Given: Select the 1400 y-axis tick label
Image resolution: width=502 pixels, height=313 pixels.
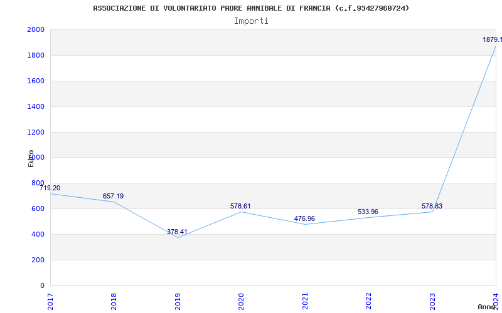Looking at the screenshot, I should [36, 107].
